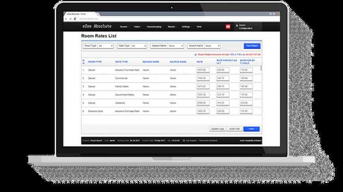The height and width of the screenshot is (192, 343).
Task: Click the SOURCE NAME column header
Action: pyautogui.click(x=178, y=62)
